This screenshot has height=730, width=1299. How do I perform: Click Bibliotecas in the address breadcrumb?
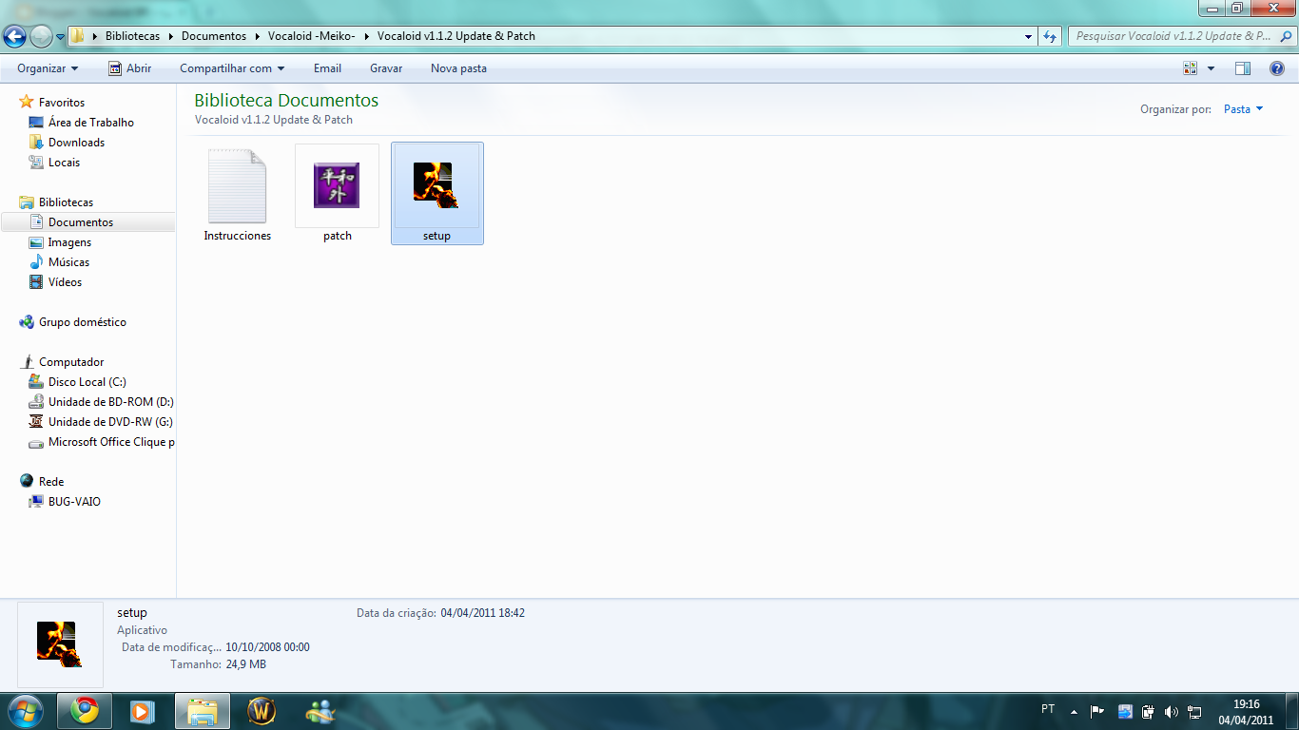[132, 36]
